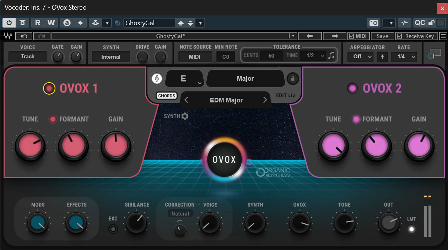Enable the Receive Key checkbox

399,36
